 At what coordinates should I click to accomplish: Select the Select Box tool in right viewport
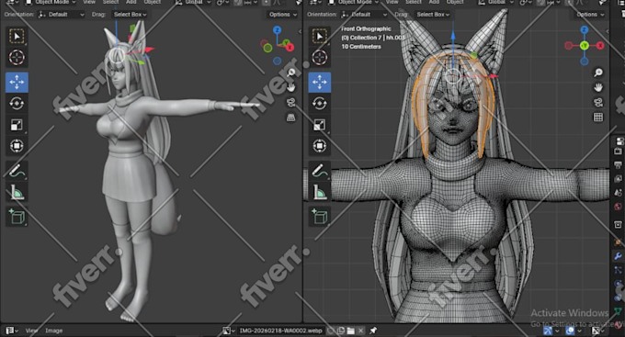tap(319, 36)
